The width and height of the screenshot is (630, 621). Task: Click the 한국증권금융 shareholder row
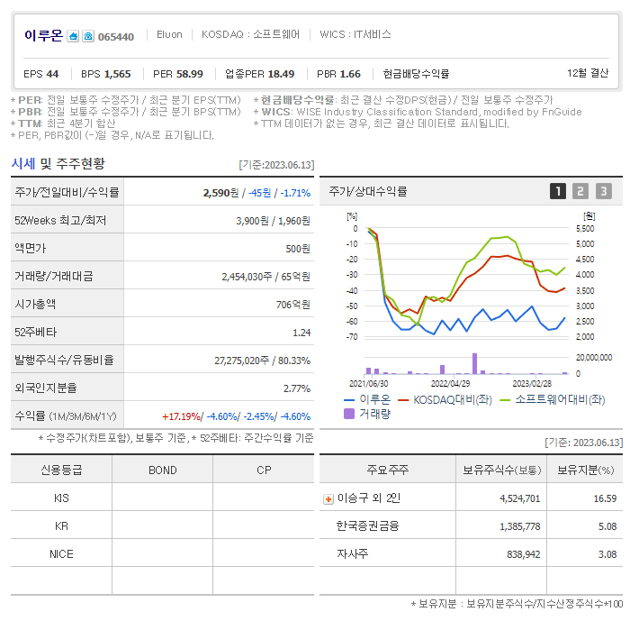tap(471, 526)
